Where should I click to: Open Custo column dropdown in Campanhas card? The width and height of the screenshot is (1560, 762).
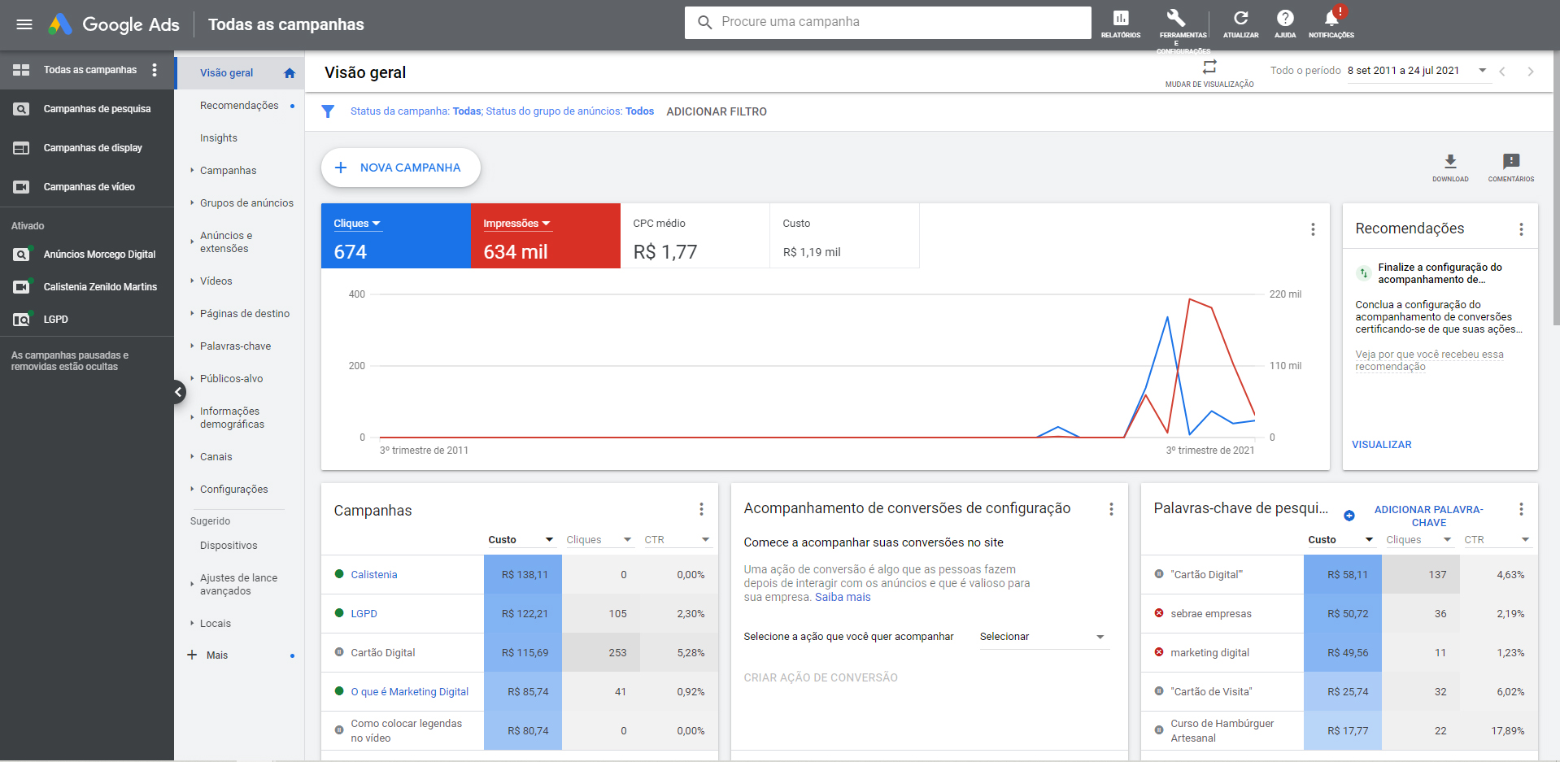coord(521,540)
